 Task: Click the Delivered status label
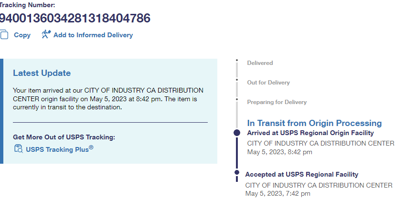point(260,63)
